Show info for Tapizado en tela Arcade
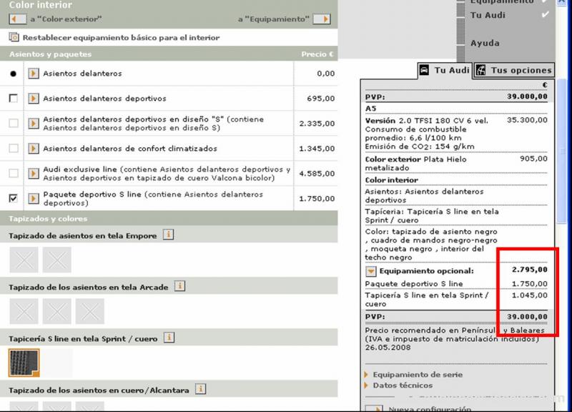 (179, 286)
